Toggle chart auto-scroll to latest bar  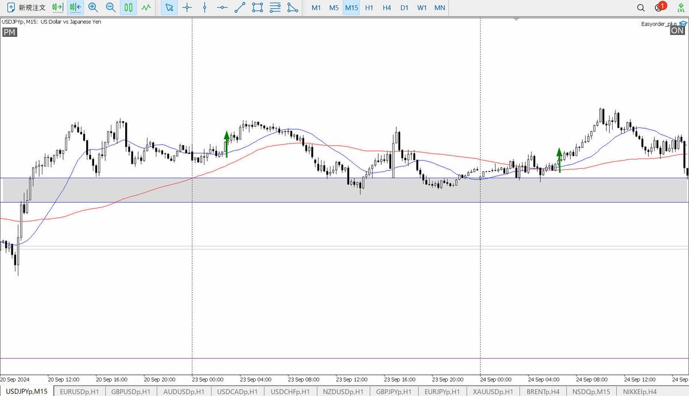click(57, 8)
